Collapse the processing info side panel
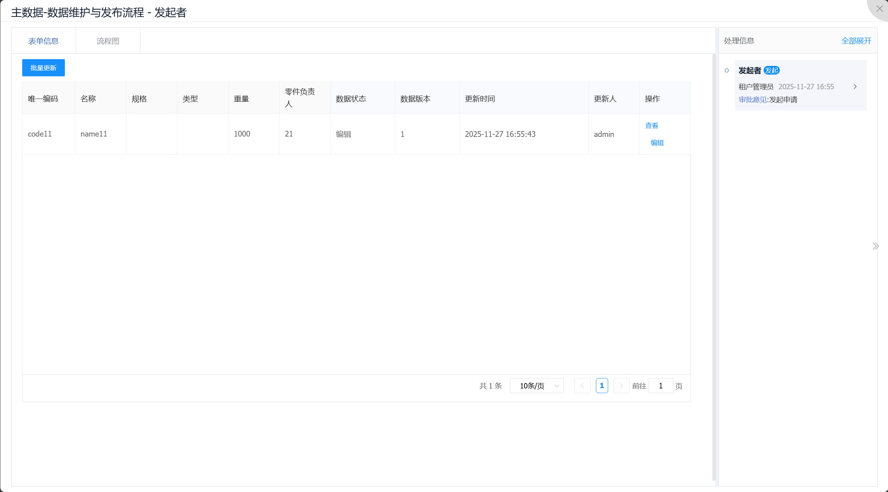 875,246
